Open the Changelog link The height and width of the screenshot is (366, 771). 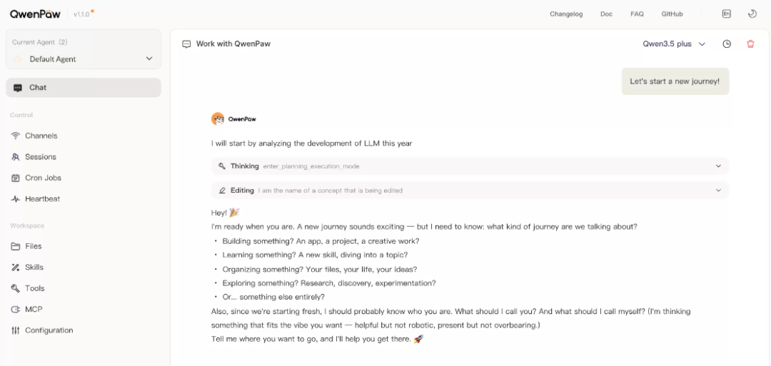pos(566,14)
